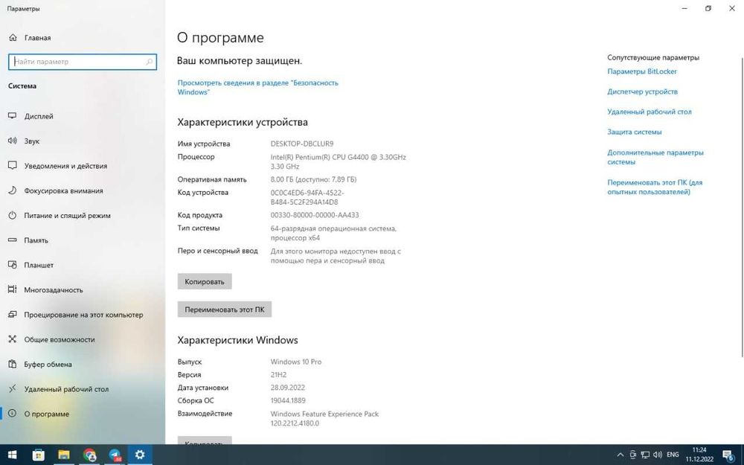Click the magnifier icon in the search box
The width and height of the screenshot is (744, 465).
149,62
